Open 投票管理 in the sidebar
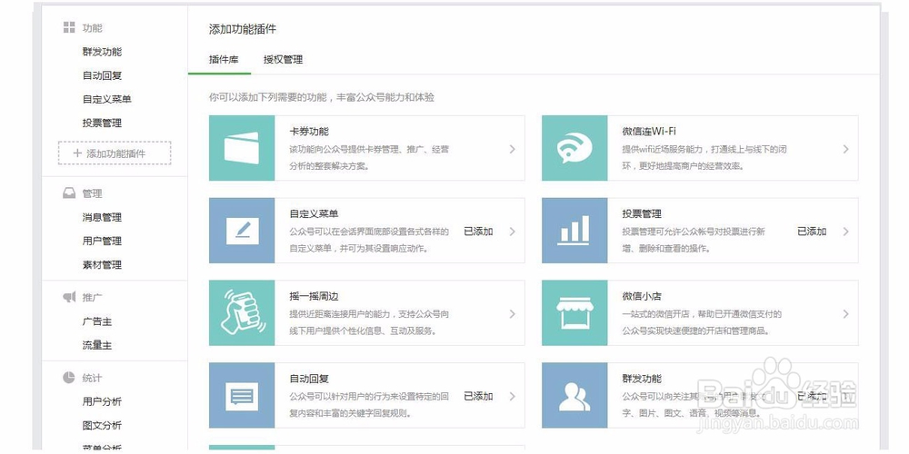Image resolution: width=909 pixels, height=454 pixels. tap(102, 123)
